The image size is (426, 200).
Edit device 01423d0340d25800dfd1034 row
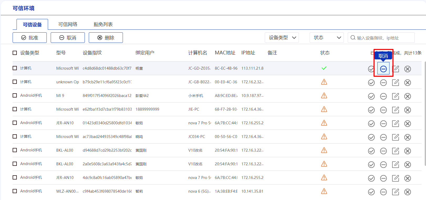click(396, 124)
